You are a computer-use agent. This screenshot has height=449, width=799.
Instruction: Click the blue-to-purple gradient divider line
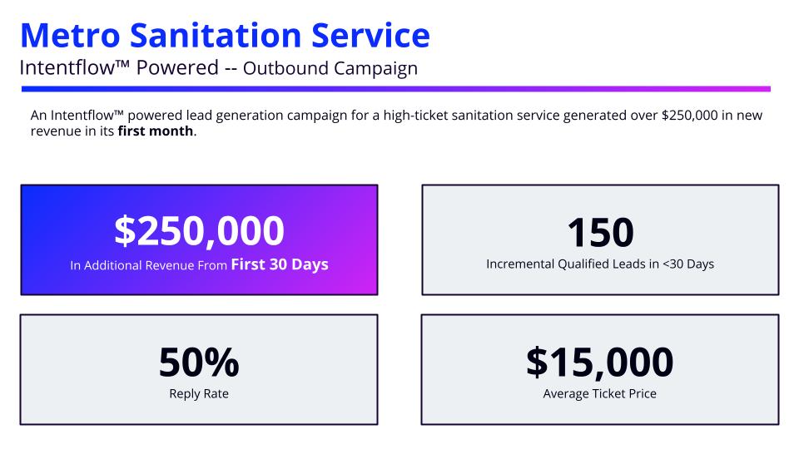pos(395,89)
